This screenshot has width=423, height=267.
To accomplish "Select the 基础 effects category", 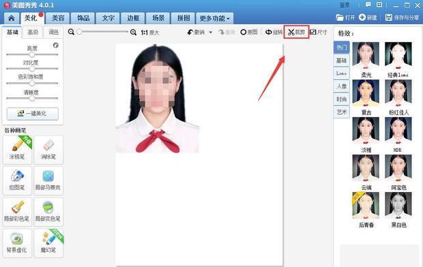I will click(x=342, y=61).
